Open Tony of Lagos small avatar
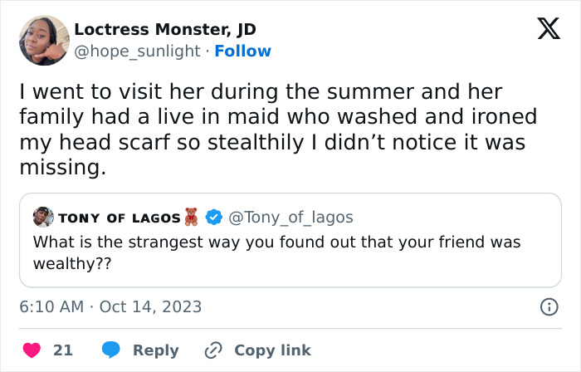581x372 pixels. 43,217
